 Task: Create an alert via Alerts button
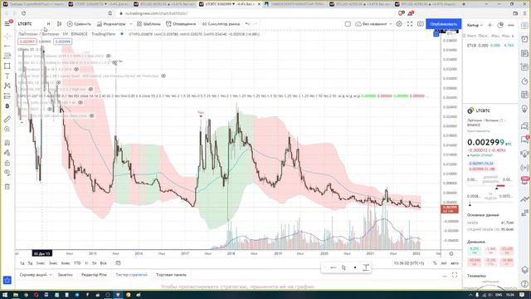pos(181,24)
